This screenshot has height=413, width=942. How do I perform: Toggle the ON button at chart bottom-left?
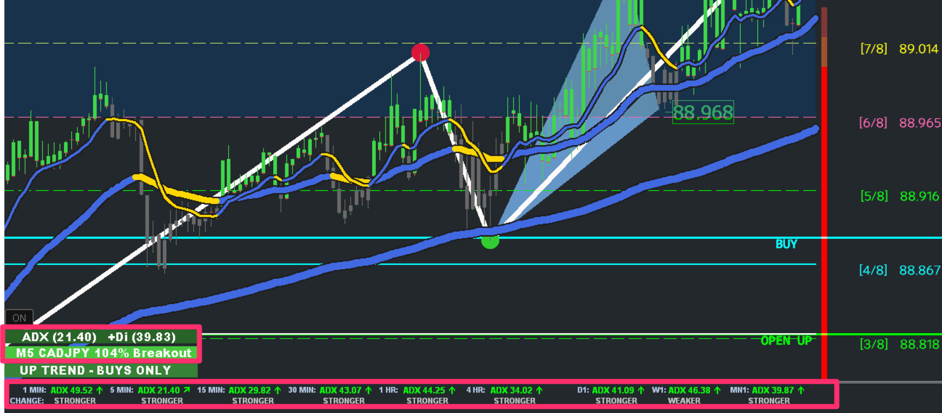tap(19, 317)
